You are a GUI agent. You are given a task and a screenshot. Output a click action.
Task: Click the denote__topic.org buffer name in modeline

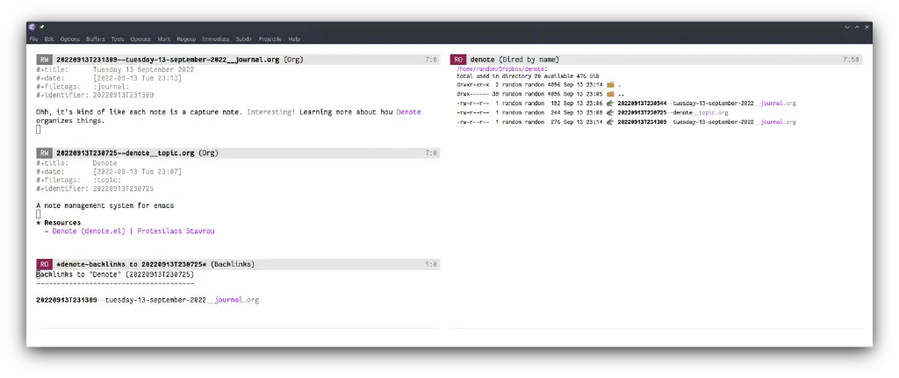tap(125, 153)
